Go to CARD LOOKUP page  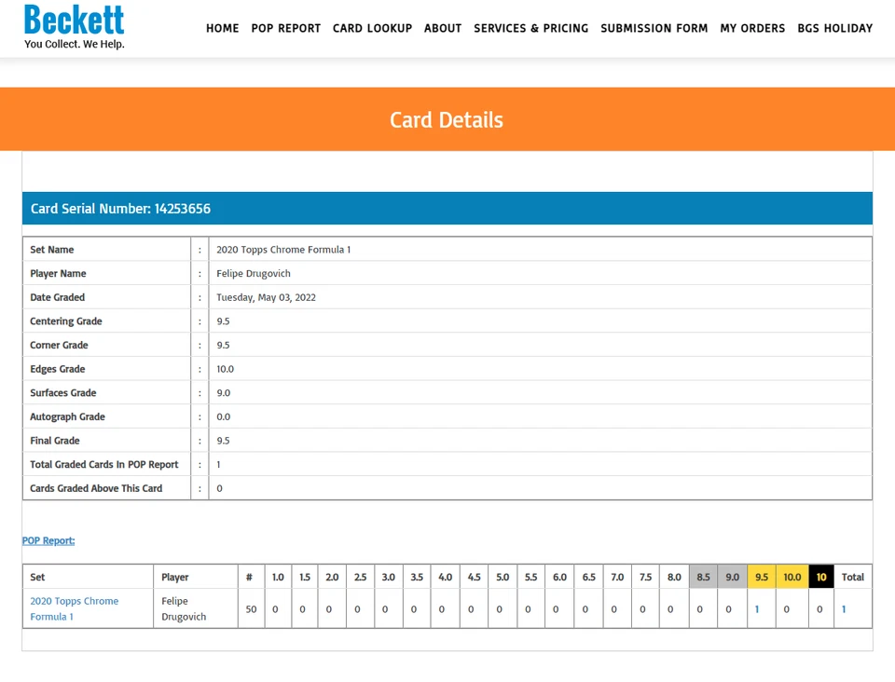click(x=372, y=29)
